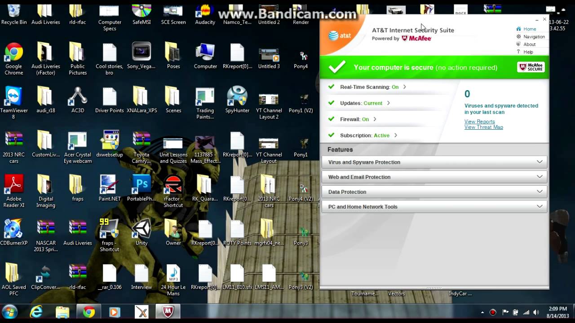Select the AC3D desktop icon
Viewport: 575px width, 323px height.
point(78,100)
